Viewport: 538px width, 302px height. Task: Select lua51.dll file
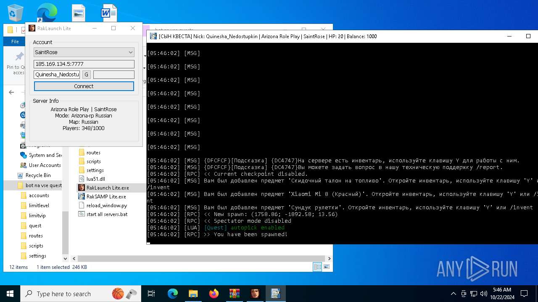95,179
